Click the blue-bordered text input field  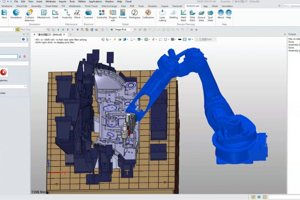(x=9, y=57)
